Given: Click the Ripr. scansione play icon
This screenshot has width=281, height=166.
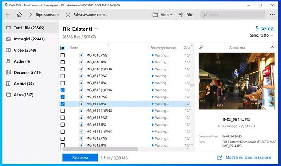Looking at the screenshot, I should click(30, 15).
